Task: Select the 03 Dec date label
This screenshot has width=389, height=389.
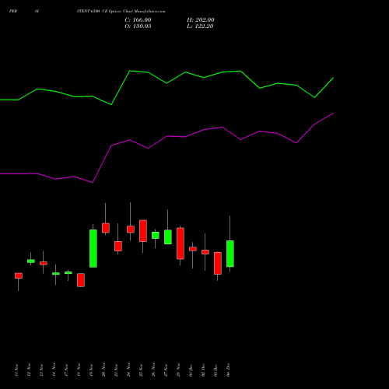Action: coord(216,370)
